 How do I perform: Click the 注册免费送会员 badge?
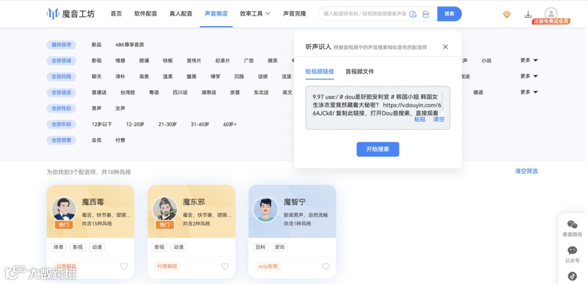pos(551,21)
